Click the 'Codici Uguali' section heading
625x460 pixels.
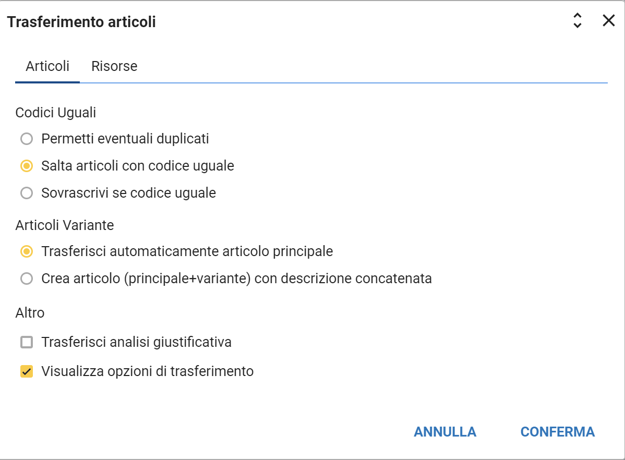[56, 113]
